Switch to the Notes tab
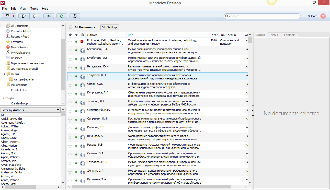This screenshot has height=190, width=330. pos(274,35)
